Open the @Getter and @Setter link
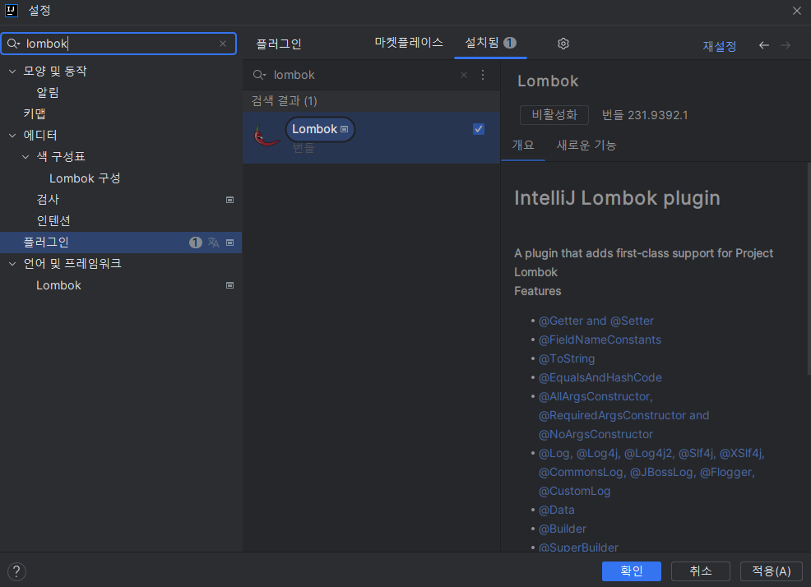This screenshot has width=811, height=587. pos(596,321)
